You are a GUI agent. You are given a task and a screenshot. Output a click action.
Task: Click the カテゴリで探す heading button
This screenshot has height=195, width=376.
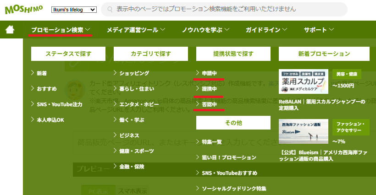click(x=151, y=54)
